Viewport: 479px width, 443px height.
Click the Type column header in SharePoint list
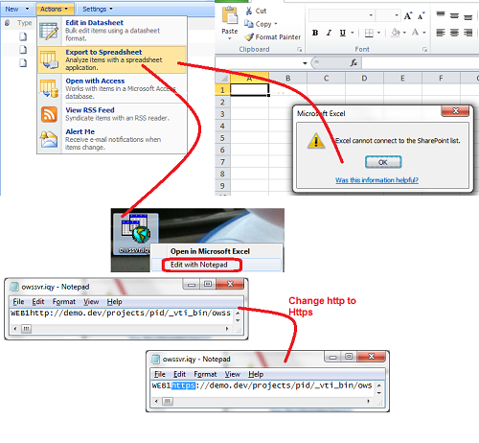[x=25, y=23]
